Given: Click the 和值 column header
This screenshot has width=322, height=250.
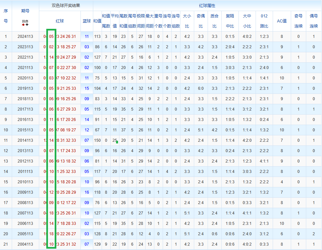Looking at the screenshot, I should [97, 21].
